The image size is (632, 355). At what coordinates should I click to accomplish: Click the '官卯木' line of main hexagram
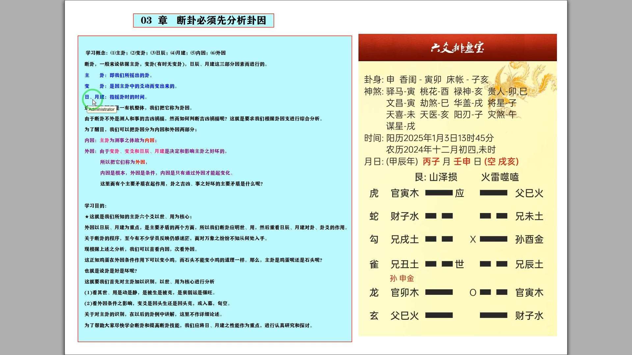(405, 293)
